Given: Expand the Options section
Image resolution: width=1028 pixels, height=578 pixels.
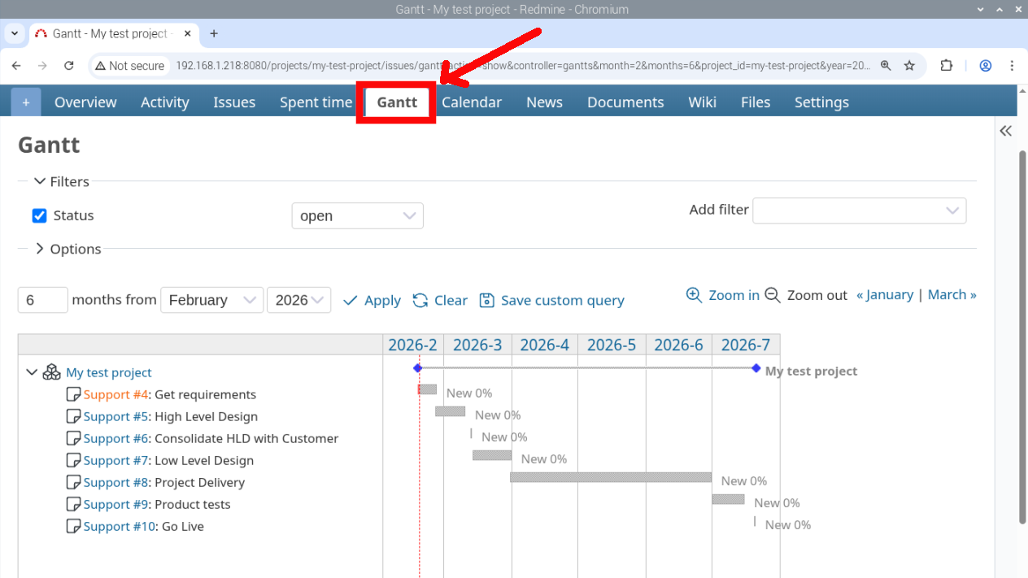Looking at the screenshot, I should point(39,249).
